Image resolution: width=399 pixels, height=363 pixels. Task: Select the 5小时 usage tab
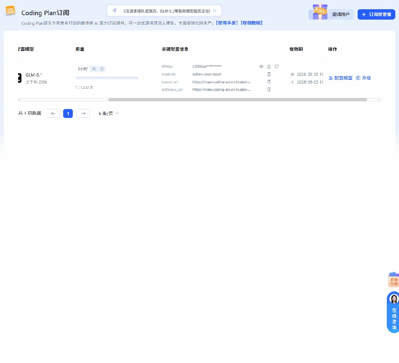click(x=83, y=69)
